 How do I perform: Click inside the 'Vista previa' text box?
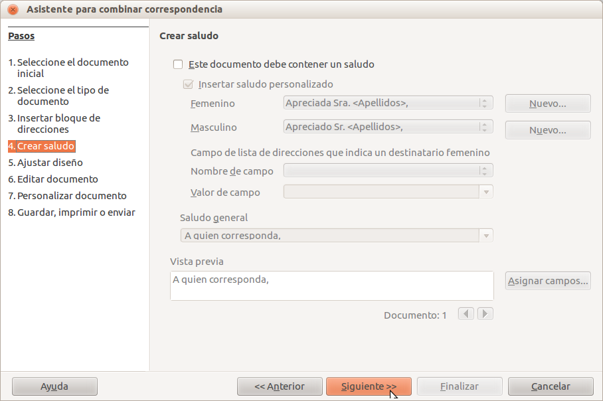pos(331,285)
